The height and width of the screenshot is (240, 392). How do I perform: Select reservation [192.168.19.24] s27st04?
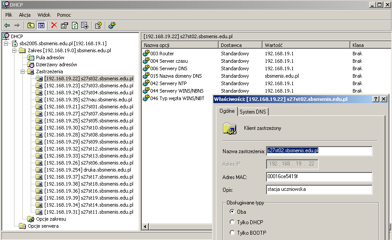(89, 93)
